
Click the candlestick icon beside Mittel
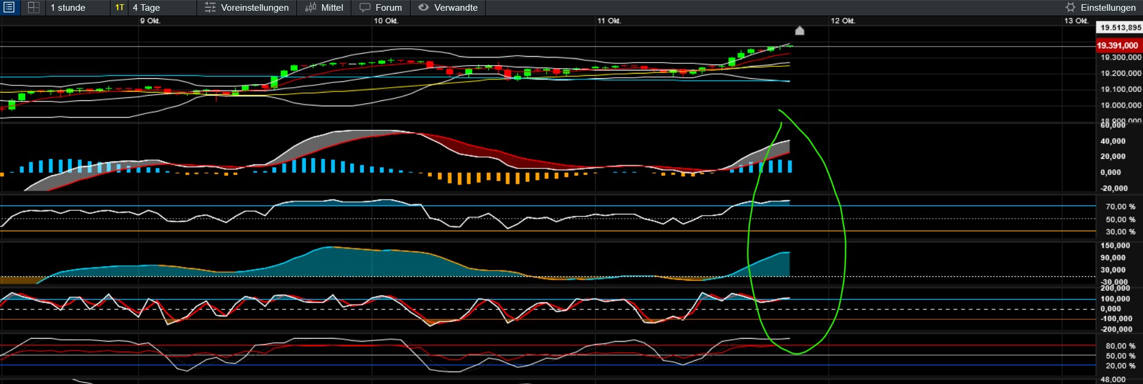tap(311, 8)
